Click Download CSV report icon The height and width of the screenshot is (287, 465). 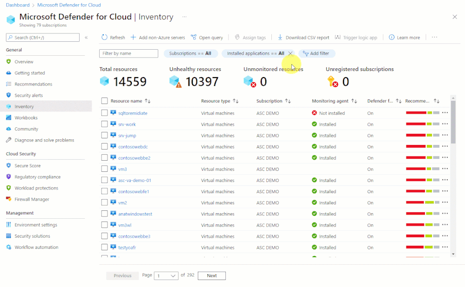[x=280, y=37]
